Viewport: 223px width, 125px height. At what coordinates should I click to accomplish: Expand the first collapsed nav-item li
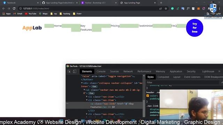(x=87, y=97)
